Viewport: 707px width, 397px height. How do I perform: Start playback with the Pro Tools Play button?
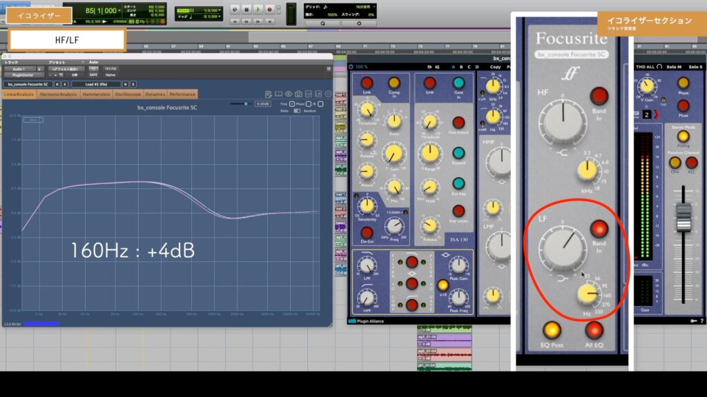point(258,10)
